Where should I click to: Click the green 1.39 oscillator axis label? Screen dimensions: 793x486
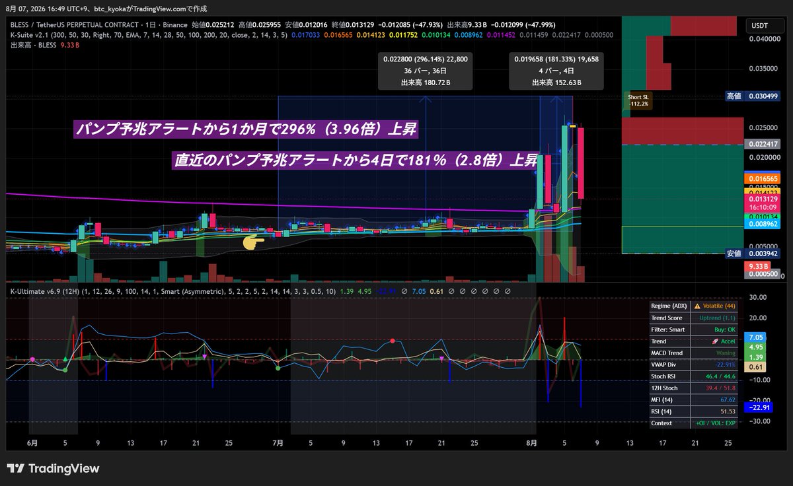756,357
